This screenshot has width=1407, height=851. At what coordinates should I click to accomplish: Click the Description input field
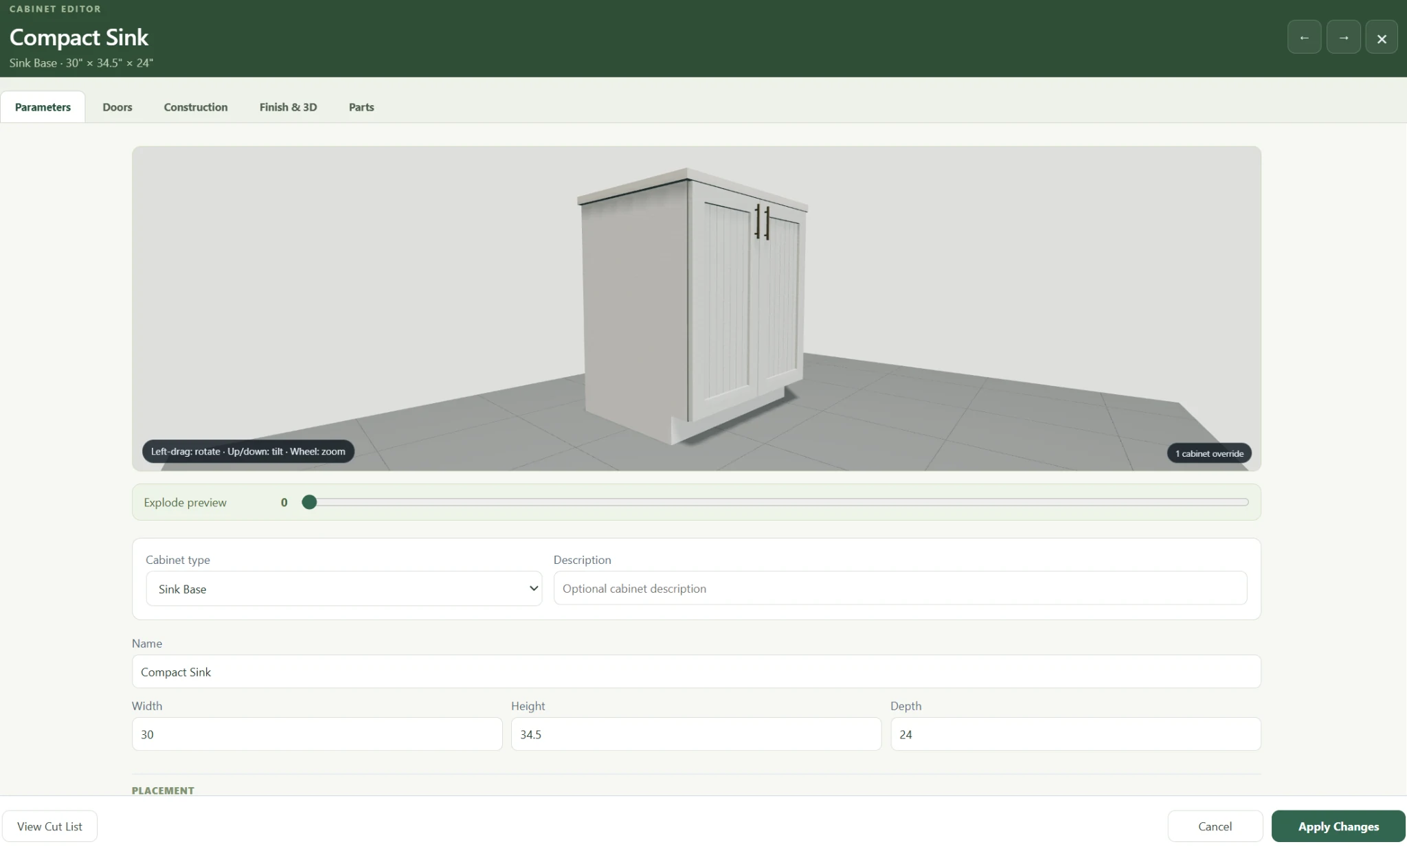tap(900, 588)
